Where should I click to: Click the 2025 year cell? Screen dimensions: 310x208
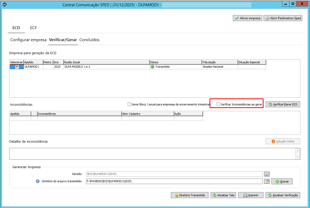point(58,67)
